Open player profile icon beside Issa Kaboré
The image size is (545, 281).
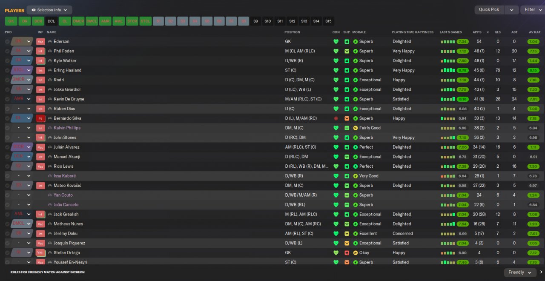(x=50, y=176)
